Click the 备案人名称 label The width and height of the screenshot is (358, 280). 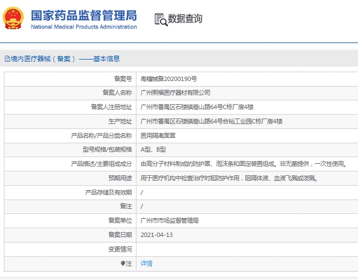tap(117, 93)
